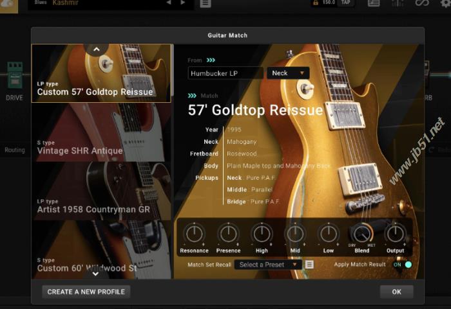Viewport: 451px width, 309px height.
Task: Adjust the Low knob
Action: (329, 234)
